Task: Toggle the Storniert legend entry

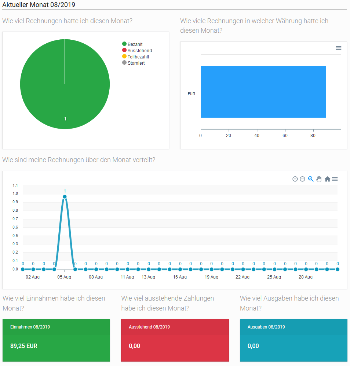Action: [134, 63]
